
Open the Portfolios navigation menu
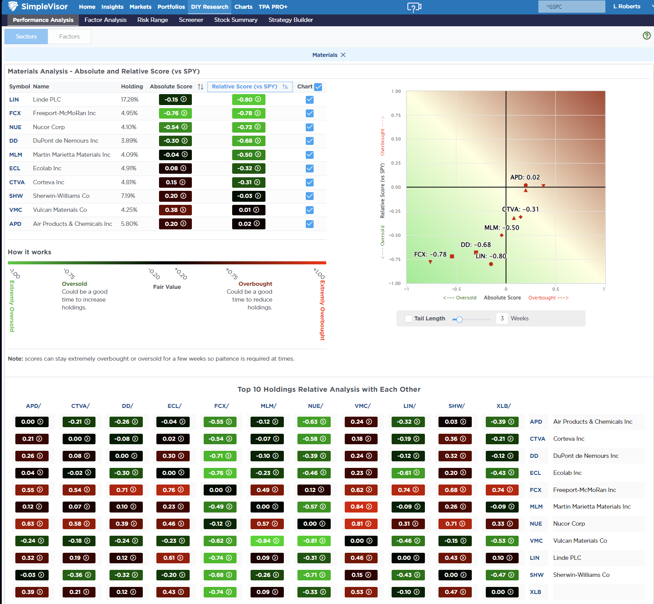(171, 7)
